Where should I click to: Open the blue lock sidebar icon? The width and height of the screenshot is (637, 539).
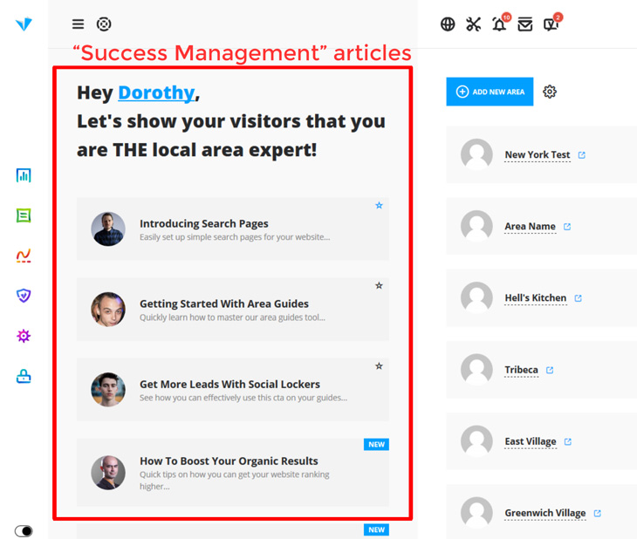(24, 376)
